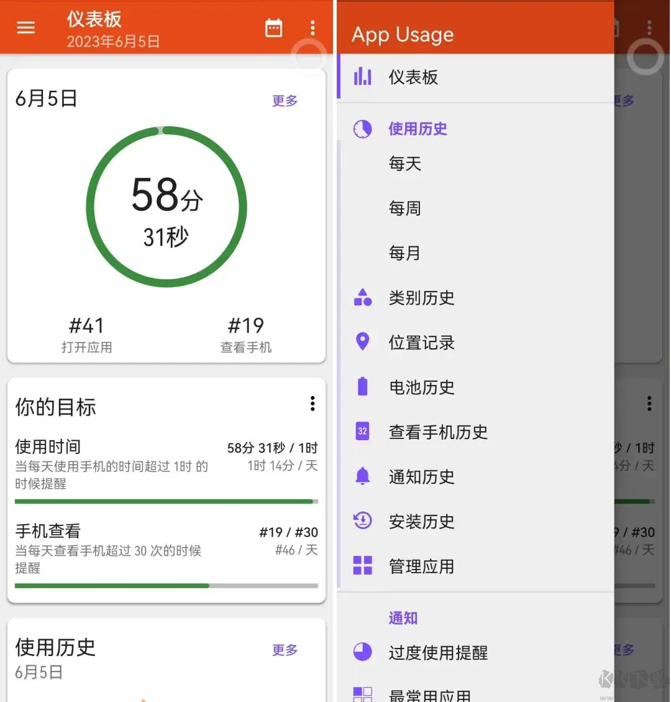Image resolution: width=671 pixels, height=702 pixels.
Task: Tap the battery icon for 电池历史
Action: tap(363, 387)
